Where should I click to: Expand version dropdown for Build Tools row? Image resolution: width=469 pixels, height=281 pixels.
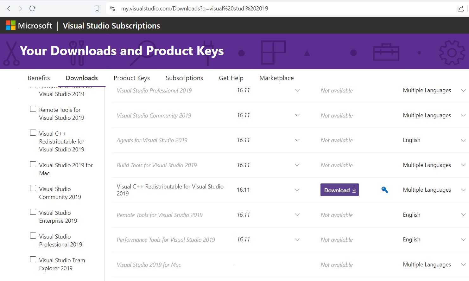pos(297,165)
